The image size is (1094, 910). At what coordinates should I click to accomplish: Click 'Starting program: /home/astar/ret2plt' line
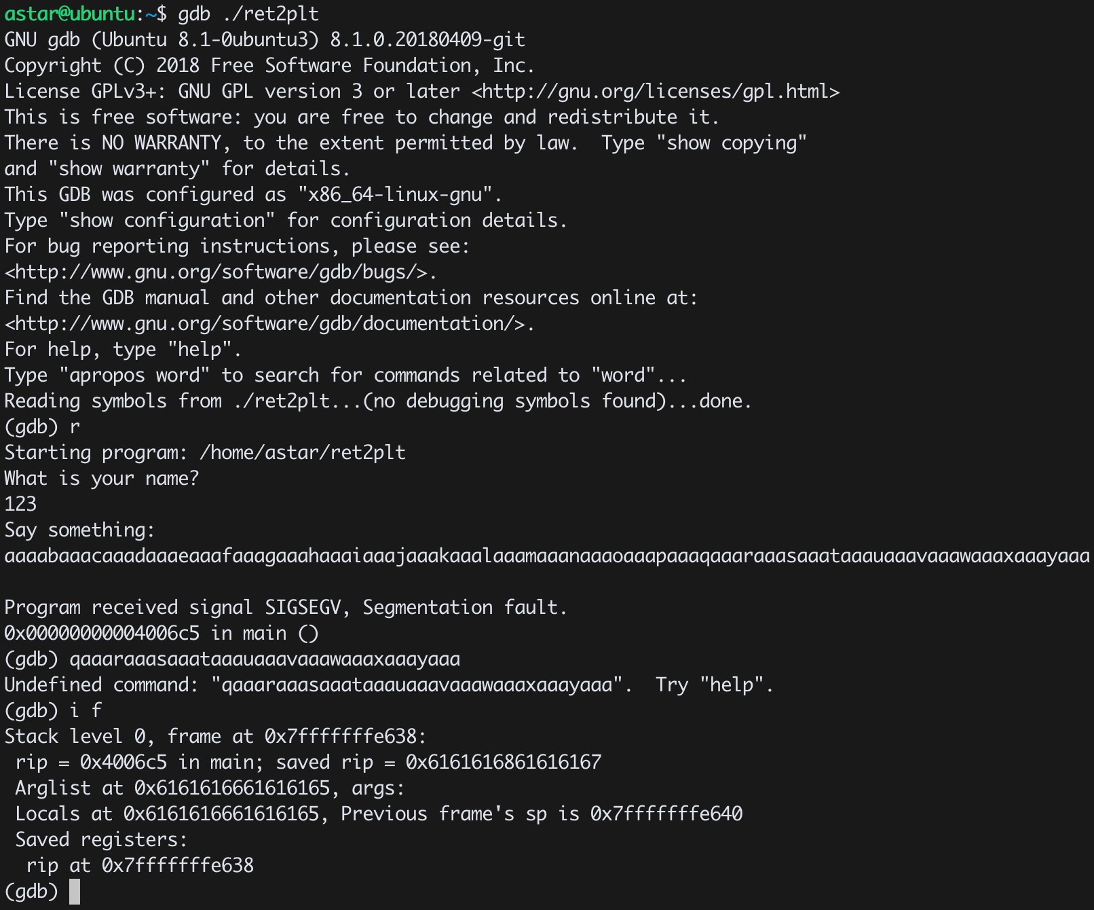pos(205,453)
